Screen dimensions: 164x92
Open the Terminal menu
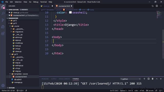pos(43,2)
